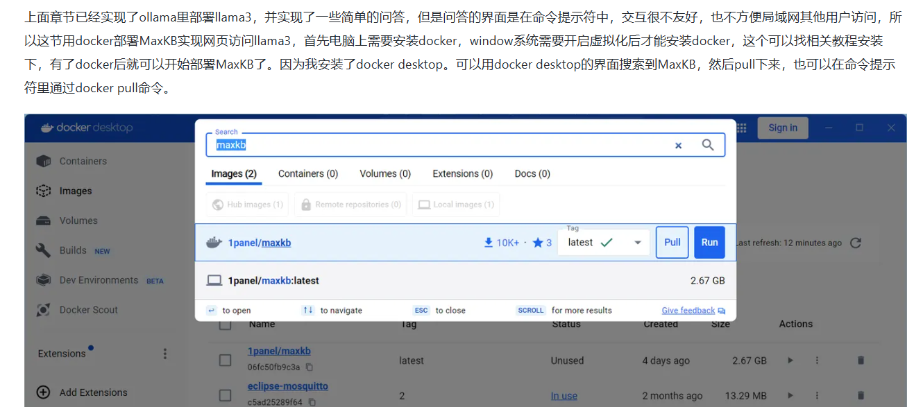Run the eclipse-mosquitto image play icon
Screen dimensions: 923x407
(x=790, y=395)
